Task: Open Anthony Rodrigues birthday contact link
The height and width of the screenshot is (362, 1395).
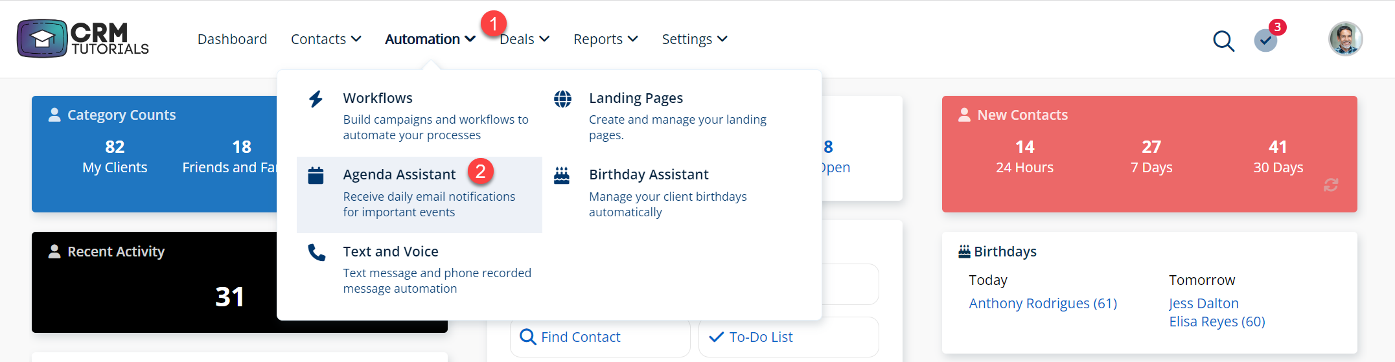Action: click(1043, 303)
